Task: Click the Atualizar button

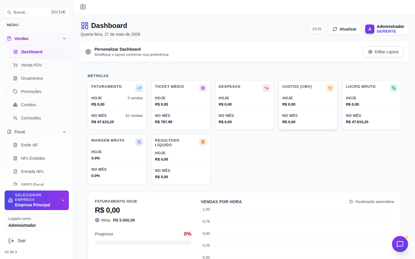Action: click(x=344, y=29)
